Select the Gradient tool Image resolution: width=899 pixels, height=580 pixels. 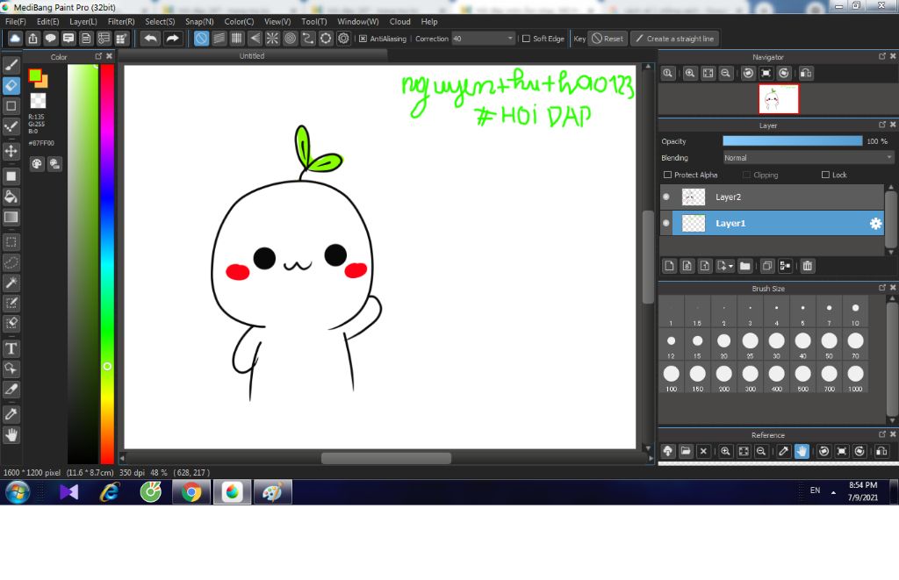pyautogui.click(x=11, y=218)
